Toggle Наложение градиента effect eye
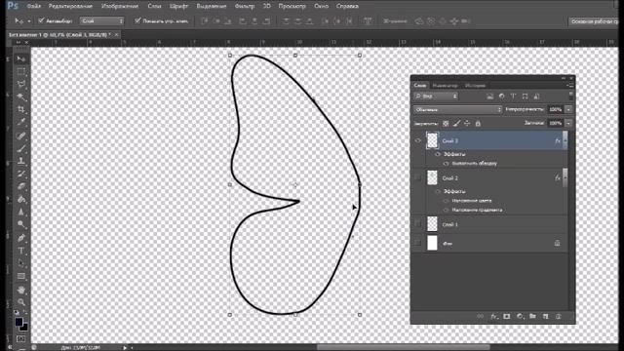Screen dimensions: 624x351 tap(447, 211)
